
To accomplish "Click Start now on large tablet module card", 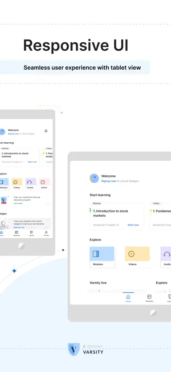I will (133, 225).
